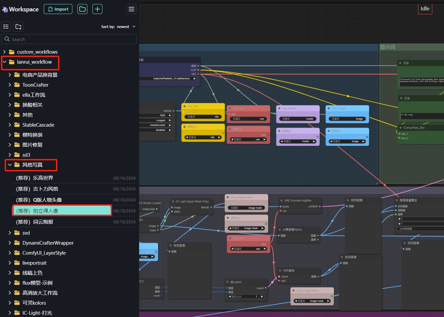Click the liveportrait folder icon

pos(17,263)
